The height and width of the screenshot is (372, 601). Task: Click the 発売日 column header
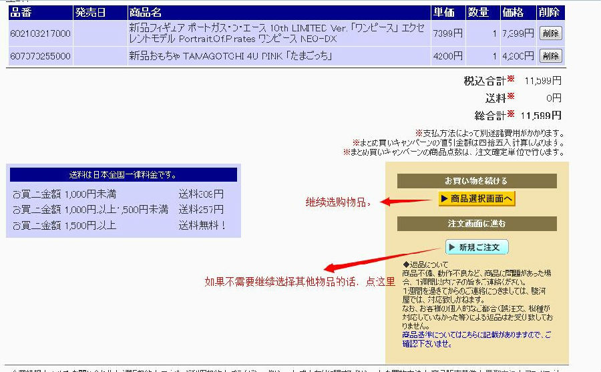89,12
